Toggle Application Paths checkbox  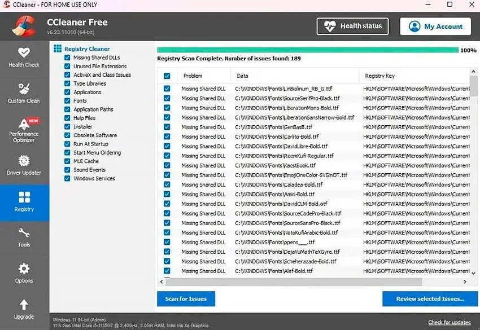click(67, 109)
